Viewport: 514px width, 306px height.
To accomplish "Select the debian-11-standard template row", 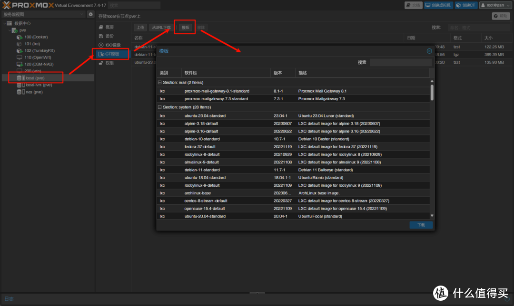I will tap(293, 170).
